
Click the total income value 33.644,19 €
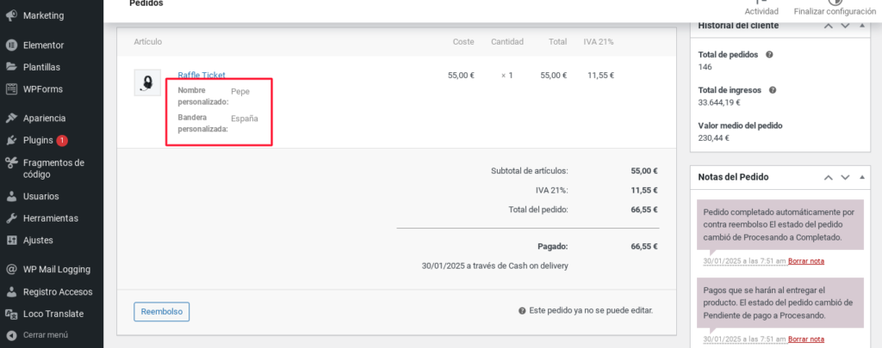click(x=719, y=102)
